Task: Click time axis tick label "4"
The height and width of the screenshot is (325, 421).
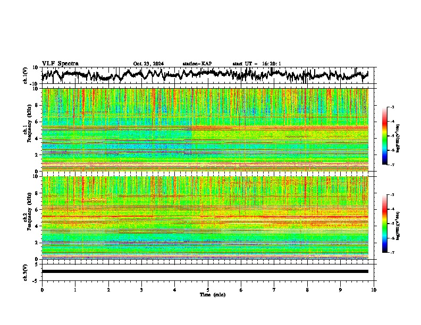Action: click(175, 290)
